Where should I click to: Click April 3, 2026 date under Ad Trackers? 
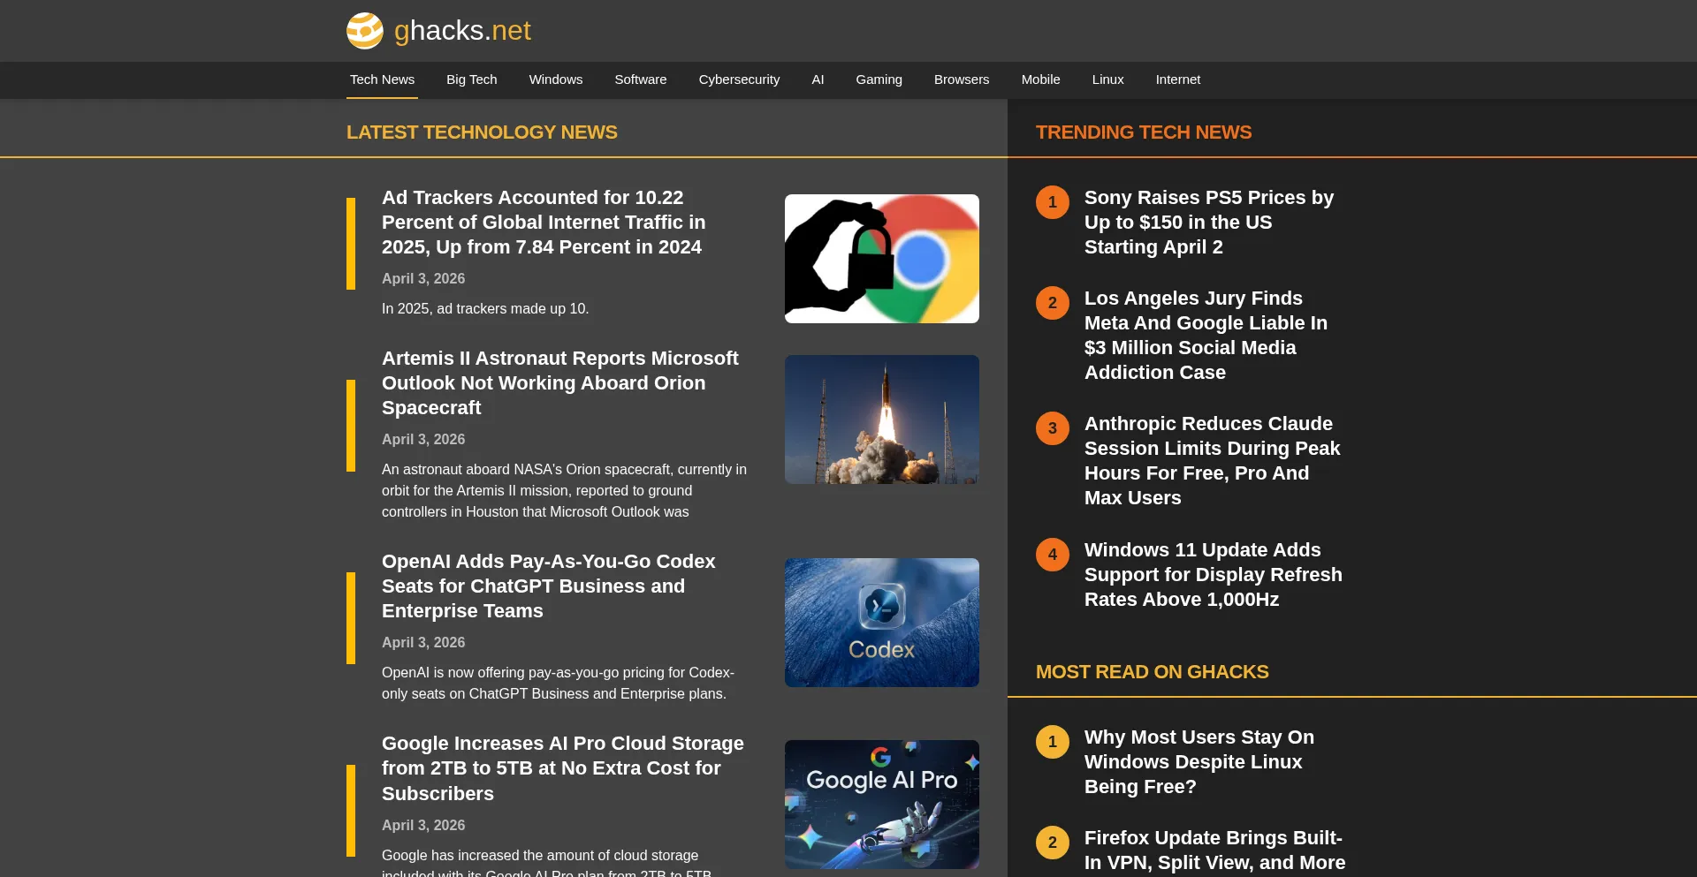coord(423,279)
